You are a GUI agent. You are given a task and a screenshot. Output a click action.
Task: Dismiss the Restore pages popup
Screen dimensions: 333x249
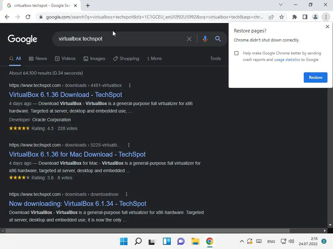[327, 27]
